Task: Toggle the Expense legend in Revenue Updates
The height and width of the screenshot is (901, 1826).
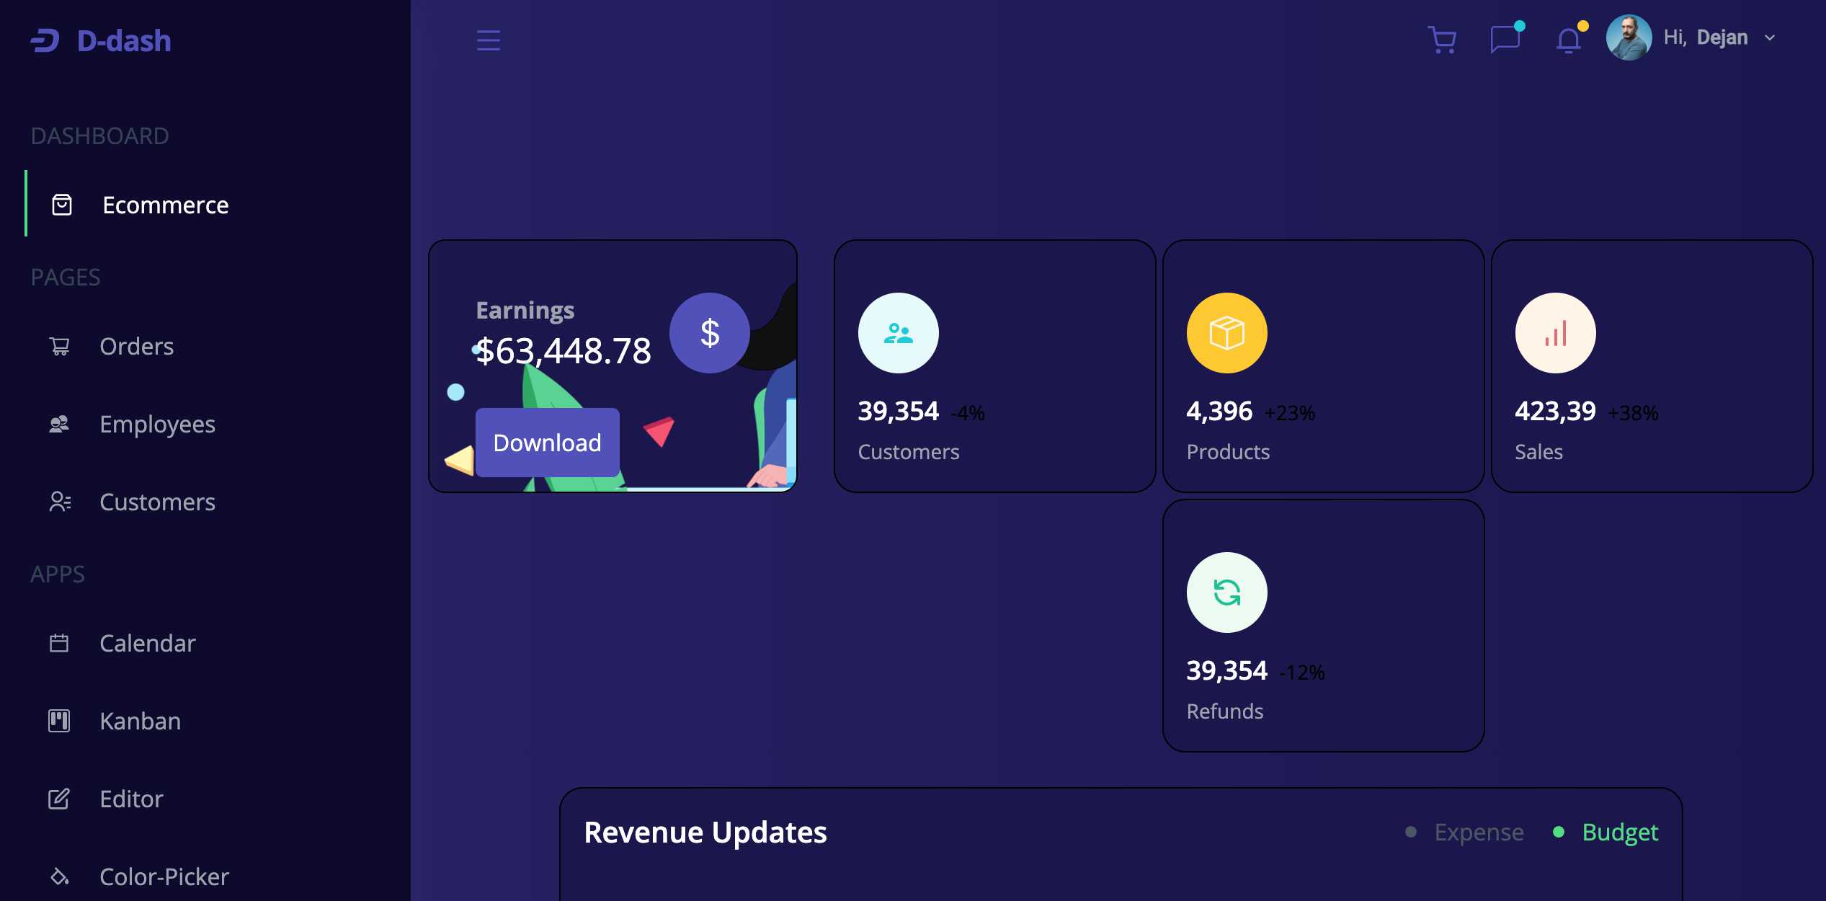Action: point(1478,833)
